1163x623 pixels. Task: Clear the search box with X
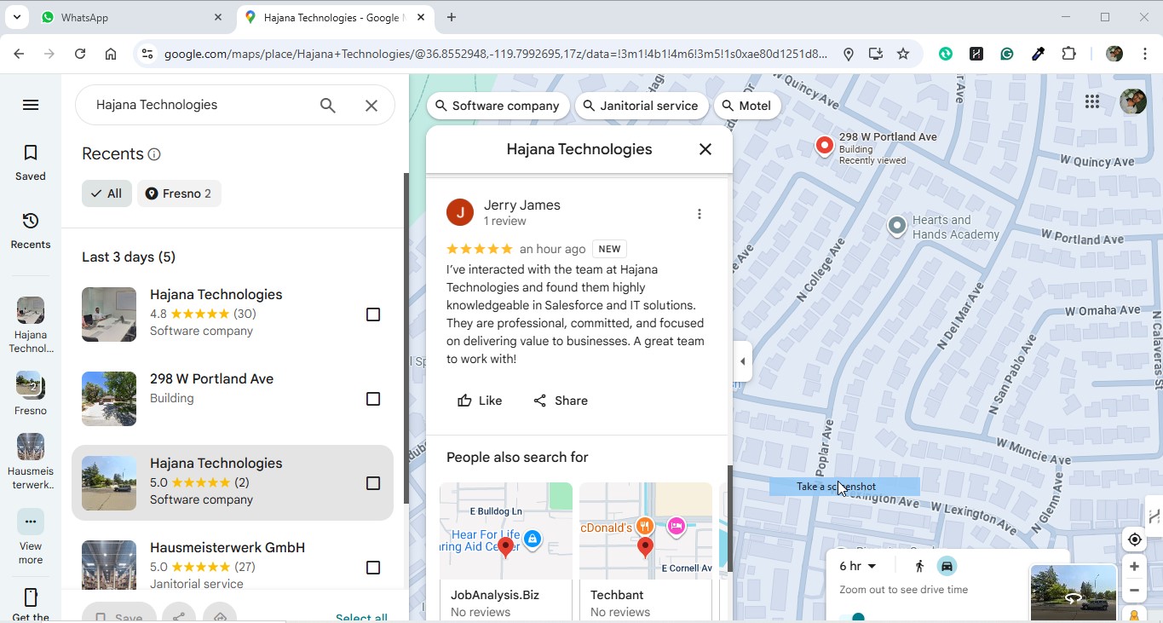(371, 106)
